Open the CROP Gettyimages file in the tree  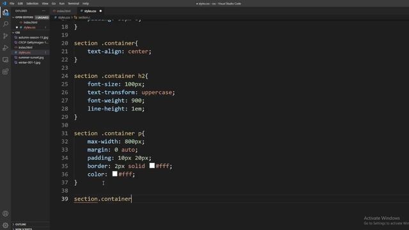pyautogui.click(x=33, y=43)
